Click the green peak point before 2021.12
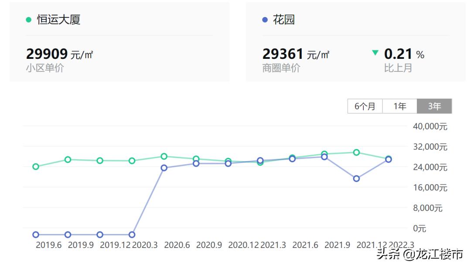The height and width of the screenshot is (268, 471). 356,153
